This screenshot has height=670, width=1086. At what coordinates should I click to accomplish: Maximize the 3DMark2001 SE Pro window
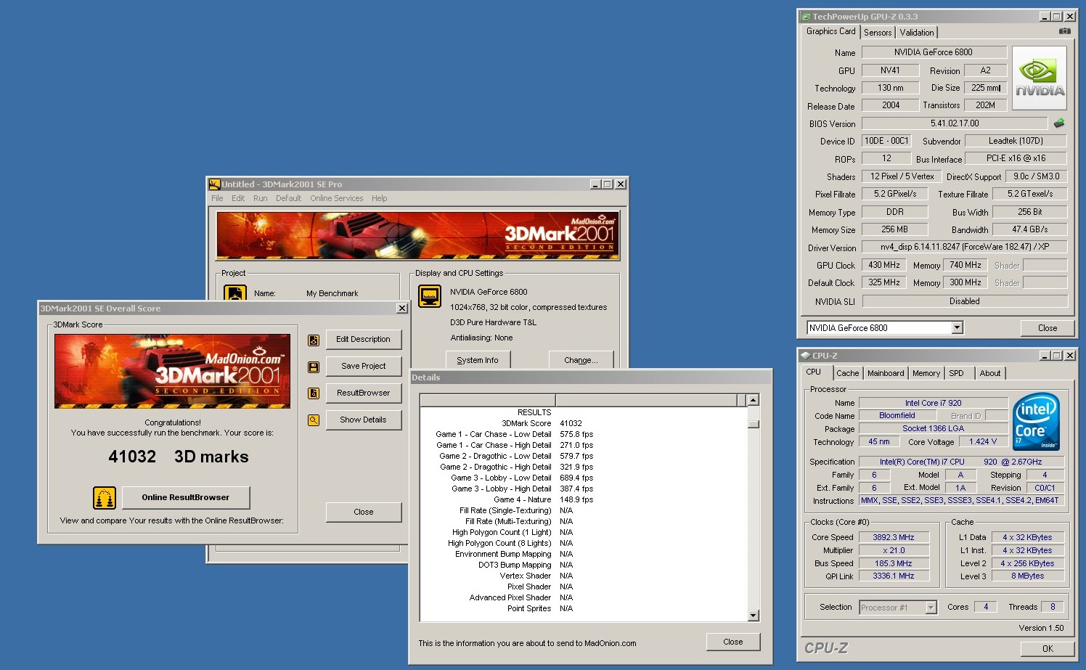[608, 184]
